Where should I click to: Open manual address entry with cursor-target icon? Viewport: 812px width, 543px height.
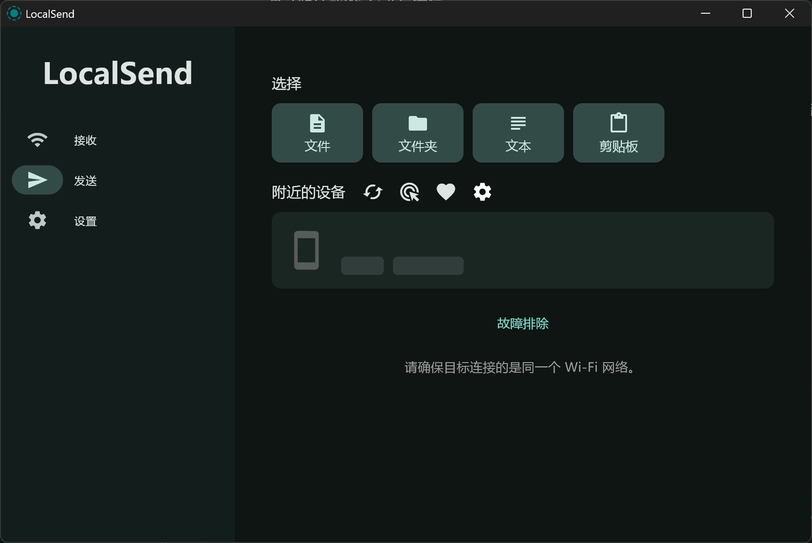[x=410, y=192]
